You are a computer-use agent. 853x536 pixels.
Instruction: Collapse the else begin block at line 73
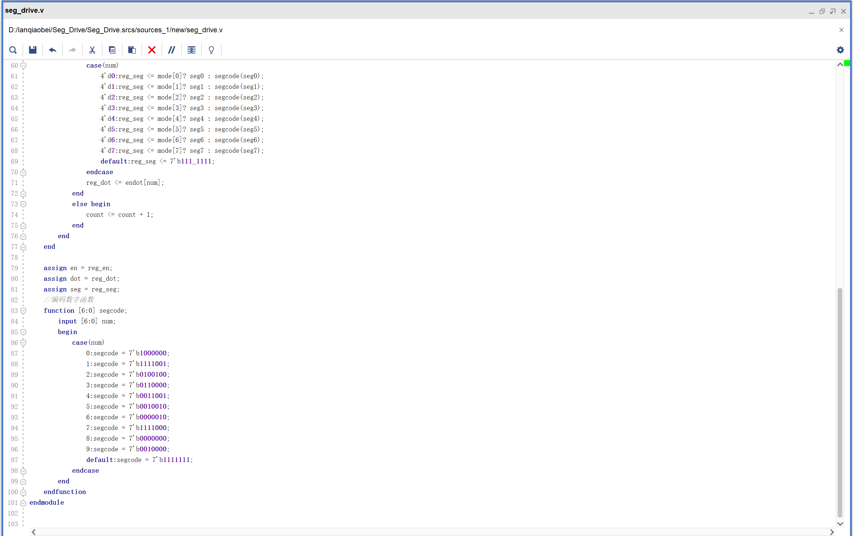coord(23,204)
